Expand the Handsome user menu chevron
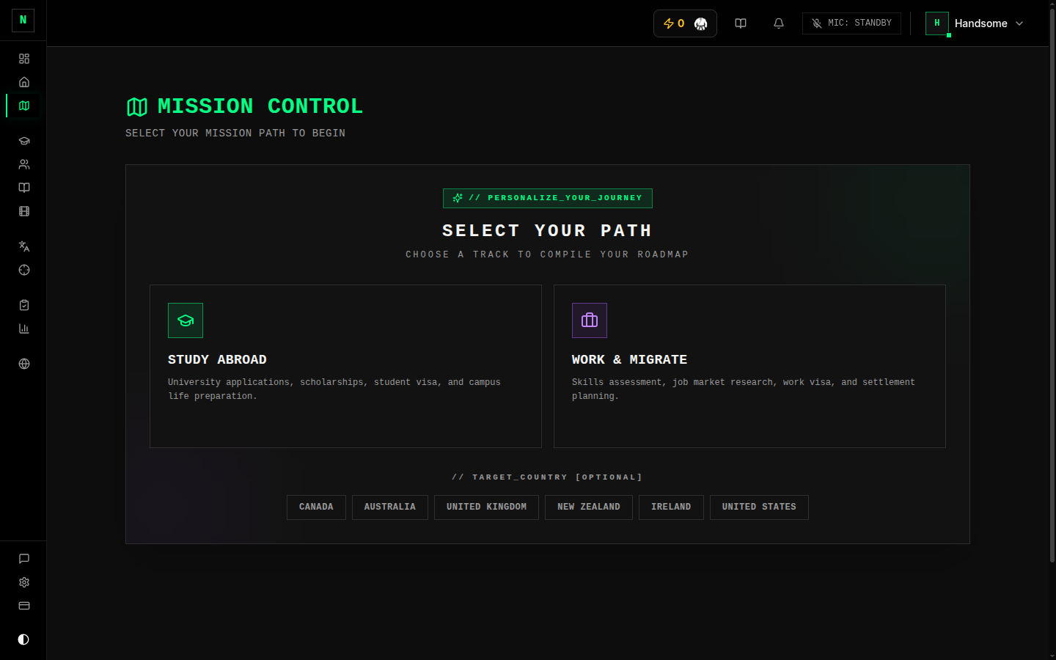 pos(1019,23)
